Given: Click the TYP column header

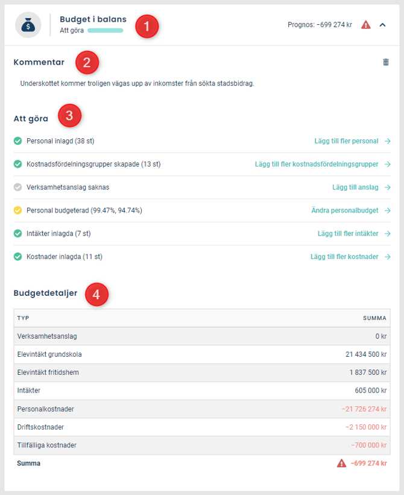Looking at the screenshot, I should tap(24, 318).
